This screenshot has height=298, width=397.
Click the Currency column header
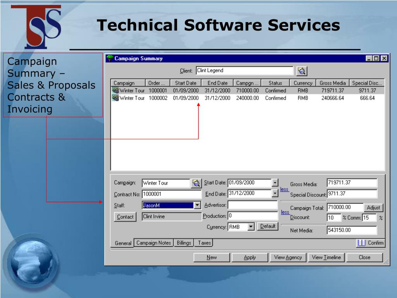tap(303, 83)
